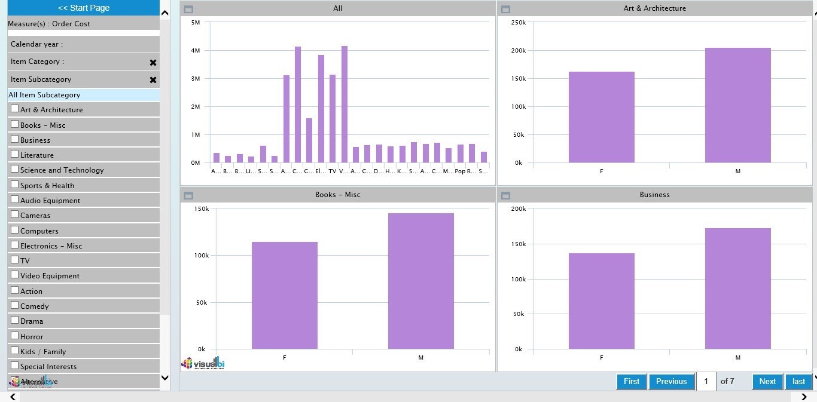Click the VisualBI logo under Books chart
Screen dimensions: 817x402
click(x=203, y=363)
